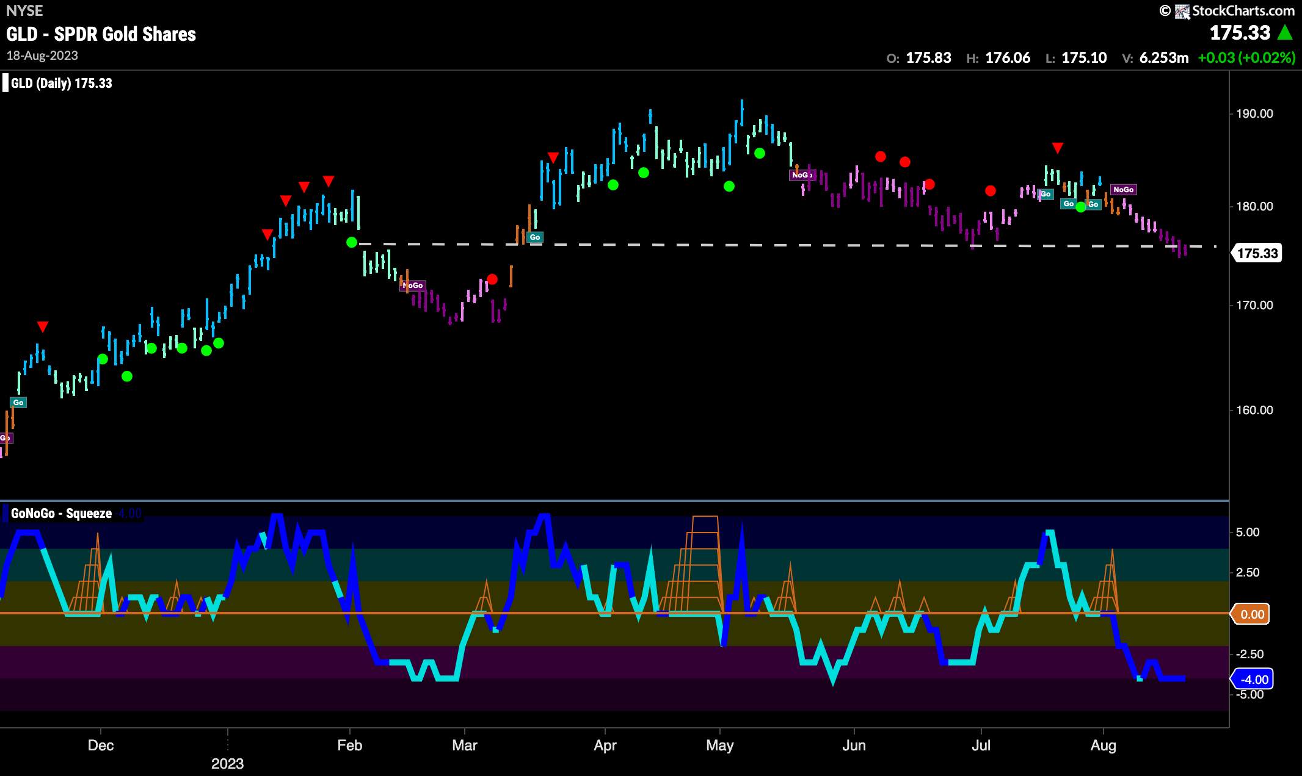Image resolution: width=1302 pixels, height=776 pixels.
Task: Click the 180.00 price axis label
Action: coord(1254,206)
